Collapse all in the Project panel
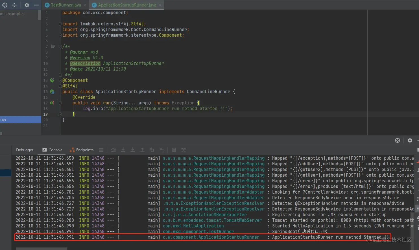The height and width of the screenshot is (250, 419). pos(14,5)
